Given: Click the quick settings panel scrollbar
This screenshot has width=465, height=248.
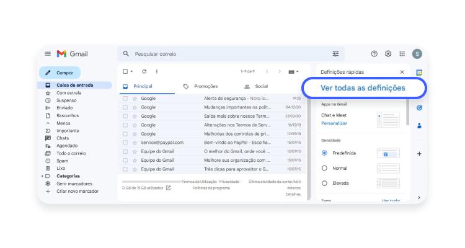Looking at the screenshot, I should (x=407, y=112).
